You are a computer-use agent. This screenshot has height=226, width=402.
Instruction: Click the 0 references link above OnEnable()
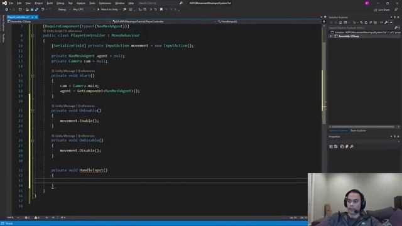[86, 106]
